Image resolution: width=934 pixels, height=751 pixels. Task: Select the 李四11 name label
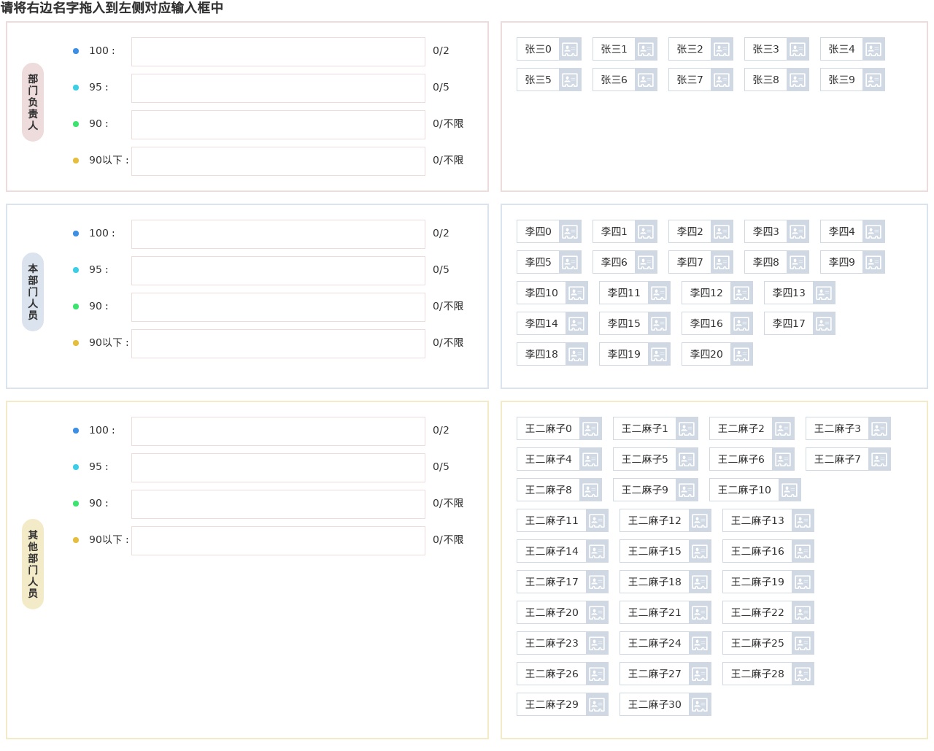(x=624, y=293)
